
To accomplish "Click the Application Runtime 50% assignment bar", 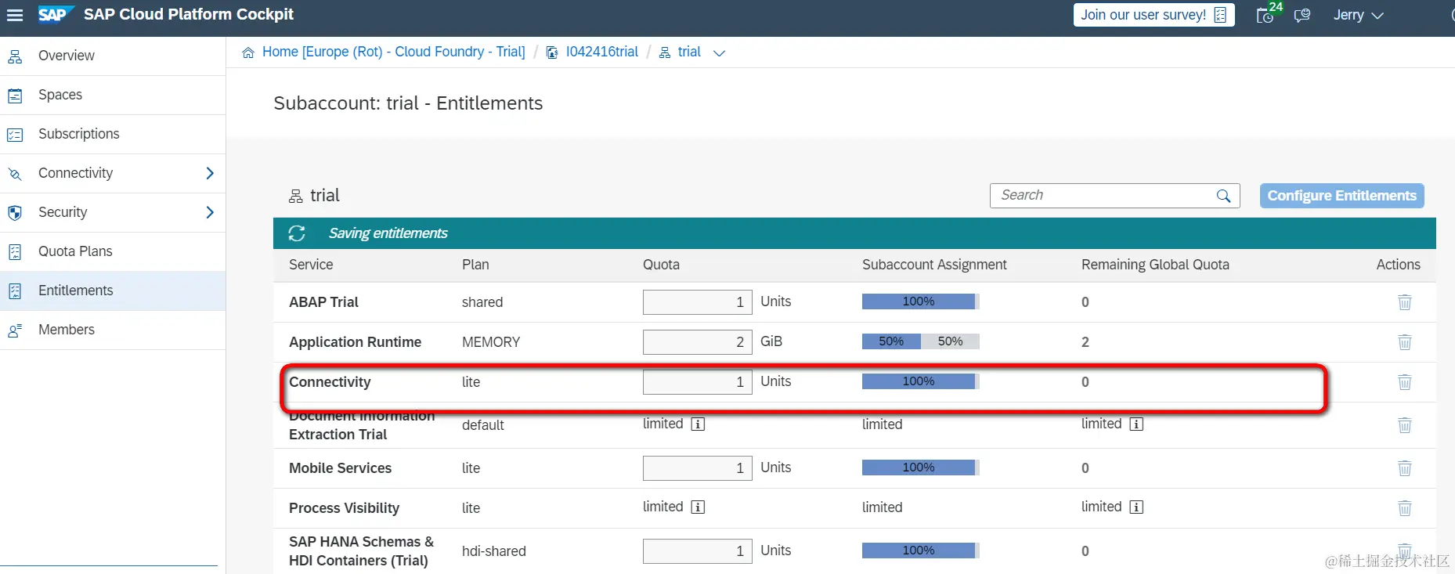I will (920, 341).
